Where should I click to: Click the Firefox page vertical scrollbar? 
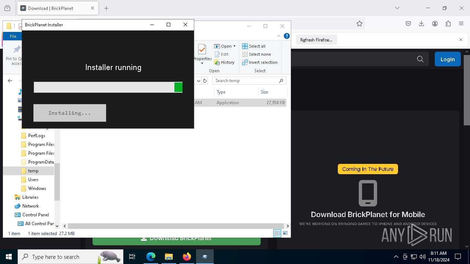click(x=467, y=90)
